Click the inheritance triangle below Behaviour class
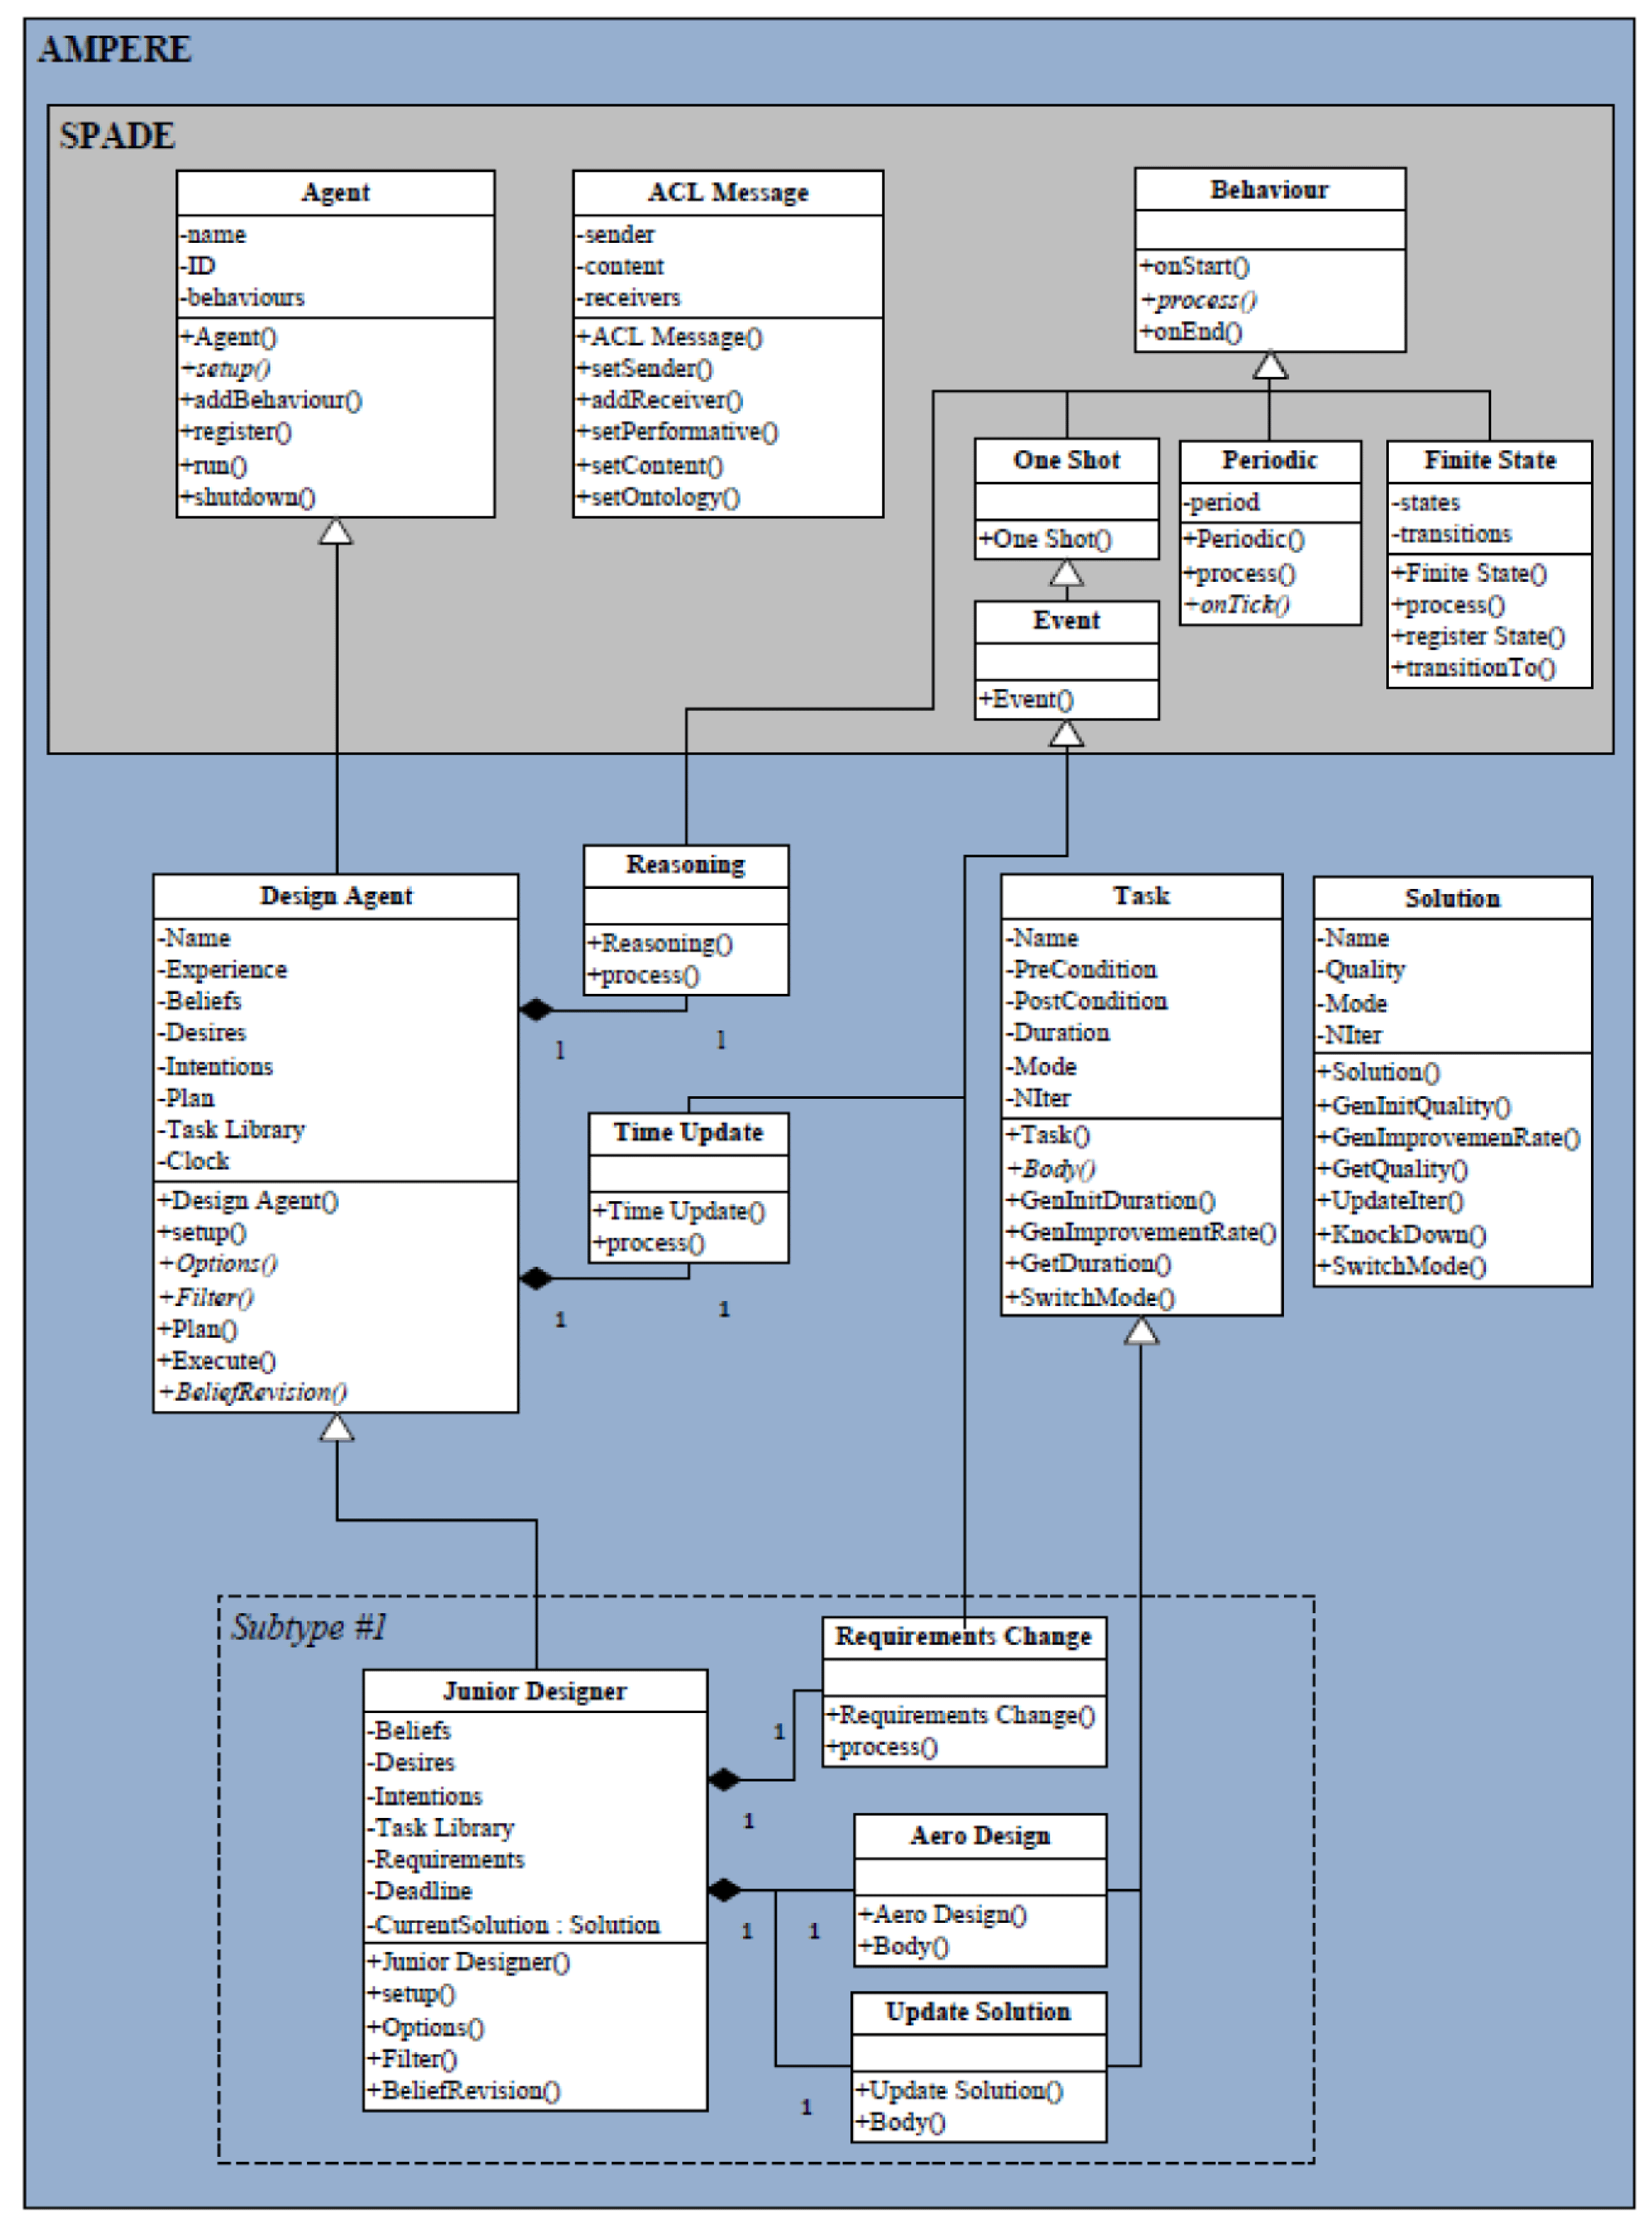This screenshot has height=2230, width=1652. pos(1270,365)
